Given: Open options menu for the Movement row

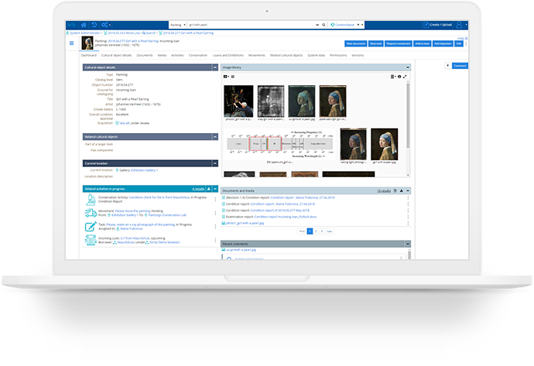Looking at the screenshot, I should coord(215,213).
